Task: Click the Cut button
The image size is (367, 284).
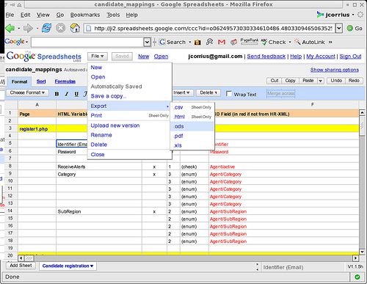Action: pos(275,81)
